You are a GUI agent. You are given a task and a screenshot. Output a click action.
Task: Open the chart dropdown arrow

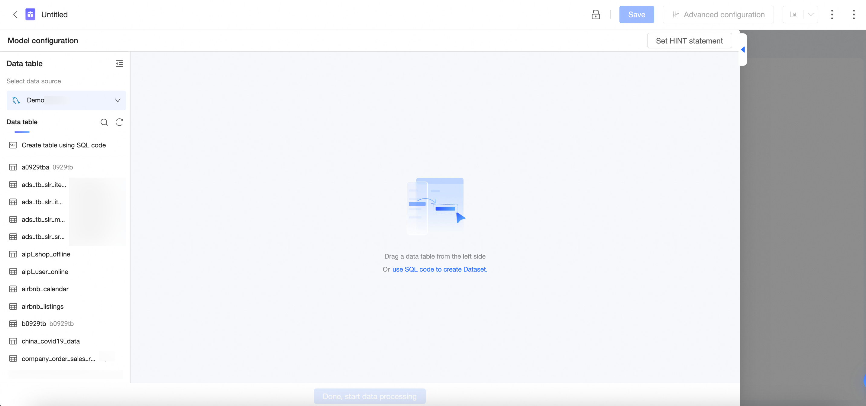810,14
